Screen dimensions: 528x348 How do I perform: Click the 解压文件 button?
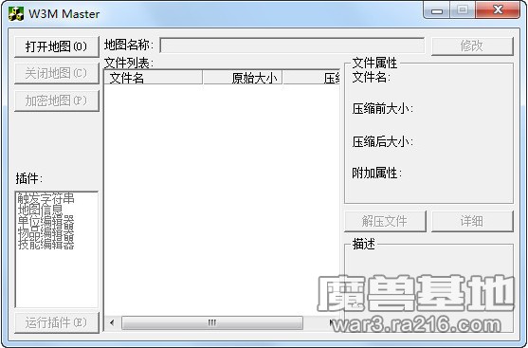click(385, 221)
